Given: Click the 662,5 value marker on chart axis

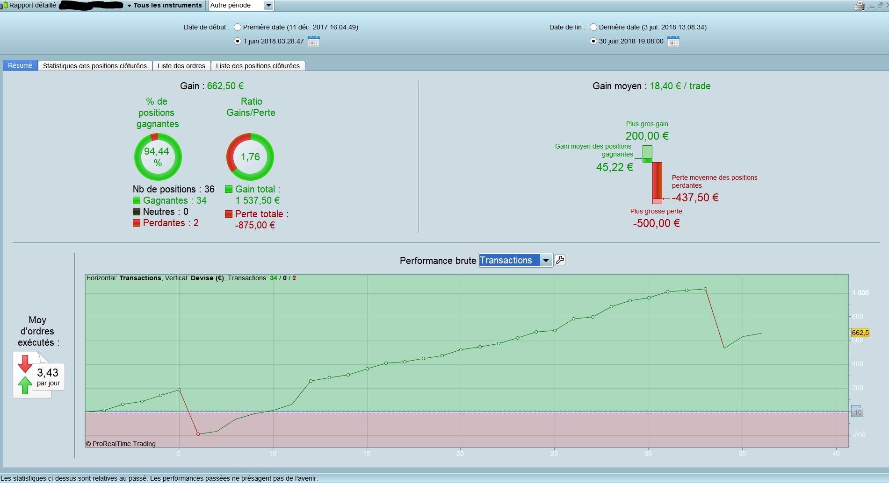Looking at the screenshot, I should pyautogui.click(x=860, y=333).
